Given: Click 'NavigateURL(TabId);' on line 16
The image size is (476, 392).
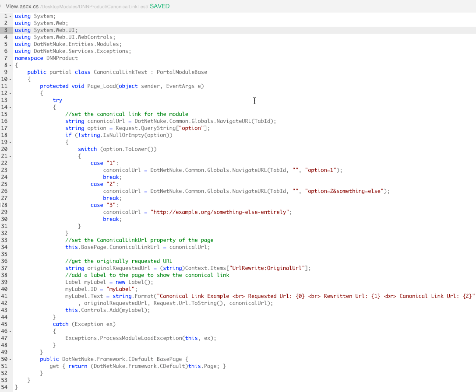Looking at the screenshot, I should point(246,121).
